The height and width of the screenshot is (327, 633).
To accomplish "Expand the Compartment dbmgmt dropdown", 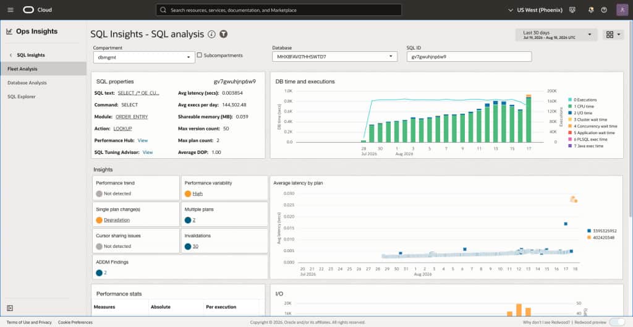I will pyautogui.click(x=144, y=57).
